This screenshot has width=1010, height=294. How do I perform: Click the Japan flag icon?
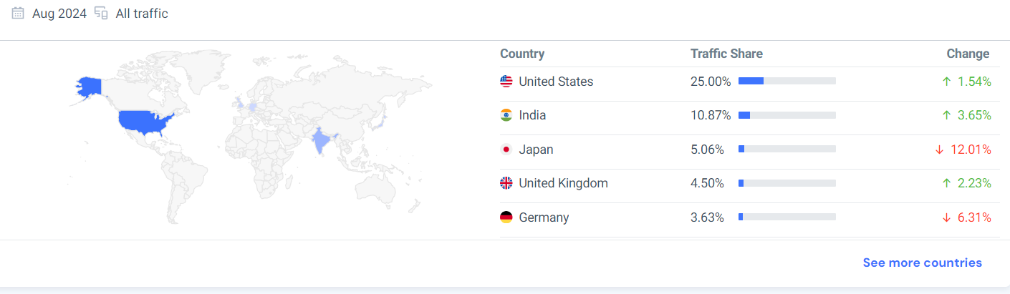click(506, 150)
